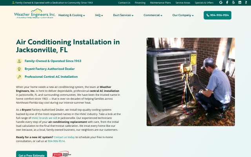The image size is (251, 157).
Task: Expand the IAQ dropdown menu
Action: (99, 15)
